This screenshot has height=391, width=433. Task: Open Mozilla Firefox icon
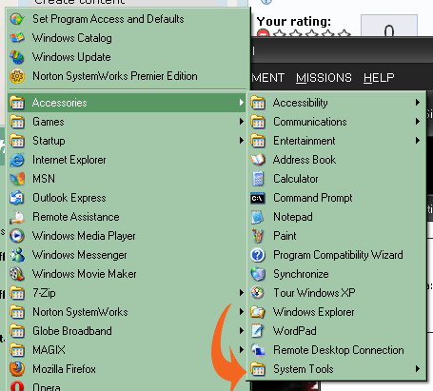tap(17, 369)
